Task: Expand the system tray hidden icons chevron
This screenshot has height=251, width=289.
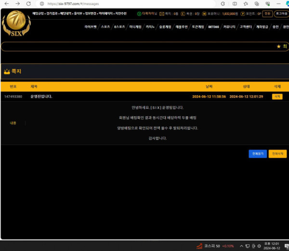Action: point(241,246)
